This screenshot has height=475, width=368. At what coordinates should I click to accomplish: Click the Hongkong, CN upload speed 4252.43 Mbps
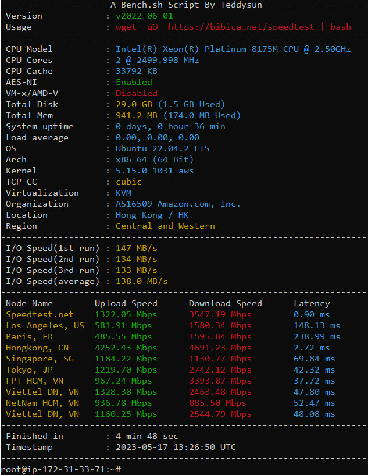(126, 348)
